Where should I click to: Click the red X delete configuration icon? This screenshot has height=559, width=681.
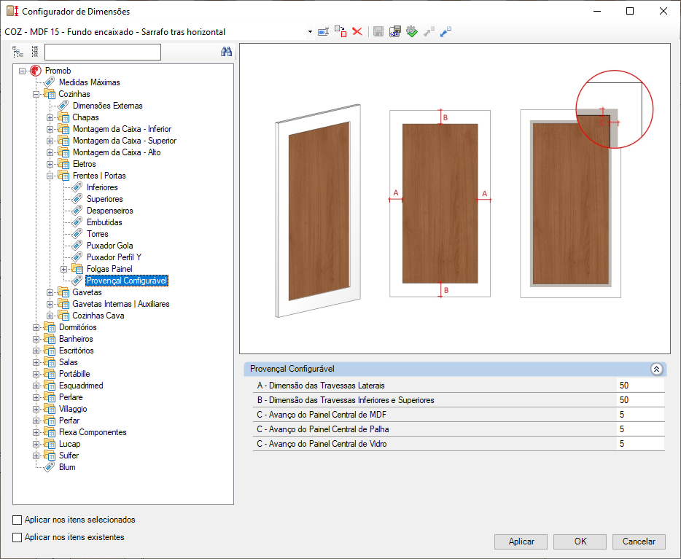pos(357,31)
